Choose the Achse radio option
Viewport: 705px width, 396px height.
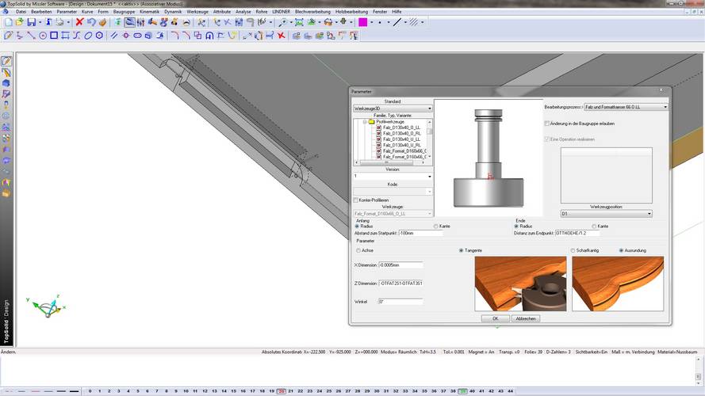[358, 250]
